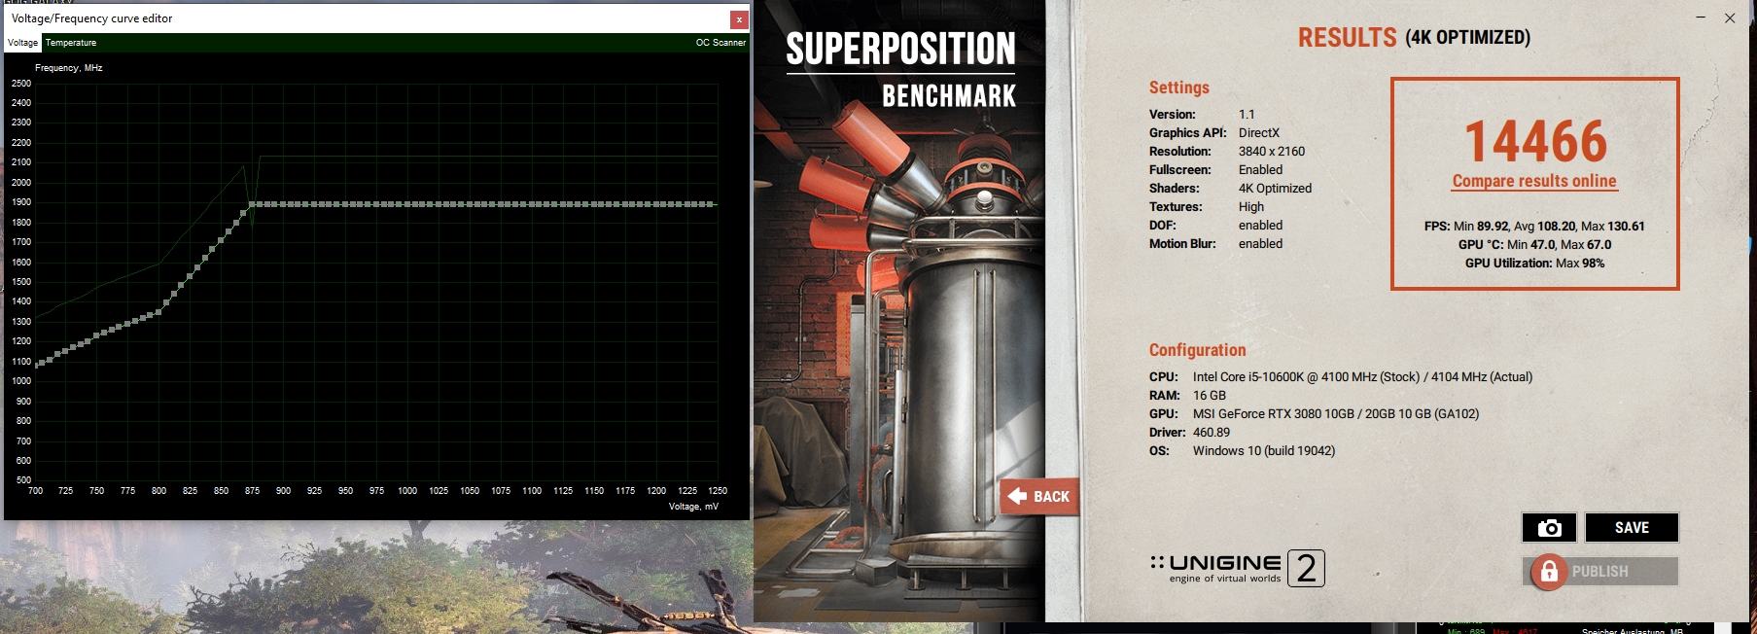Click the GPU Utilization Max 98% line
The image size is (1757, 634).
(x=1534, y=264)
